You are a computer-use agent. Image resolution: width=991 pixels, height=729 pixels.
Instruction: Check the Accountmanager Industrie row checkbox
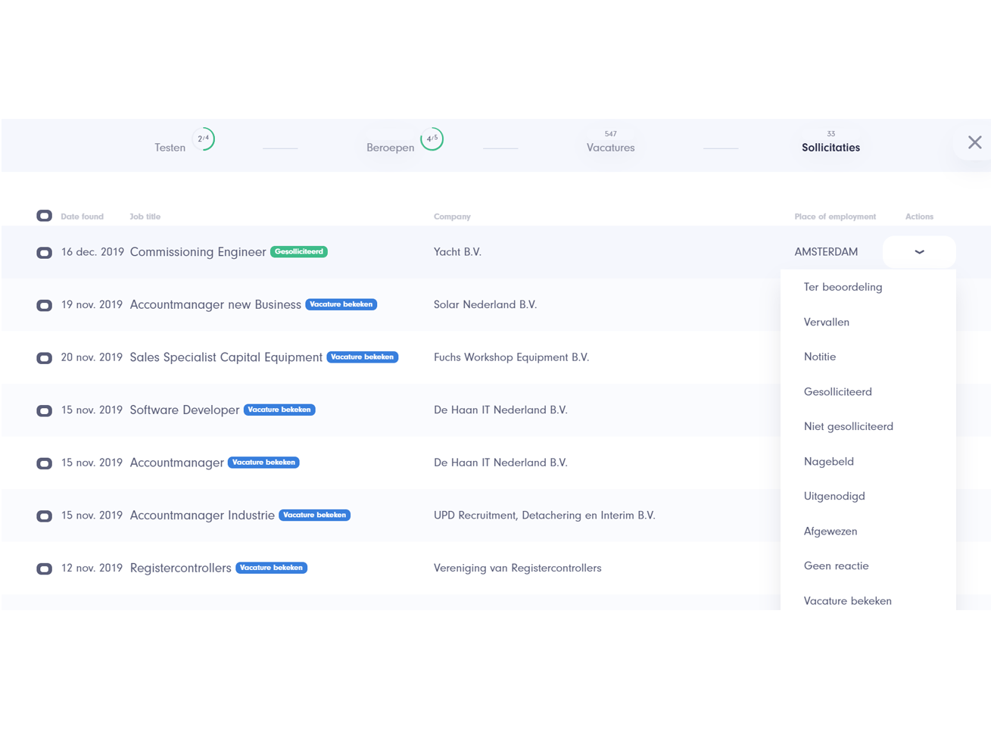point(44,516)
